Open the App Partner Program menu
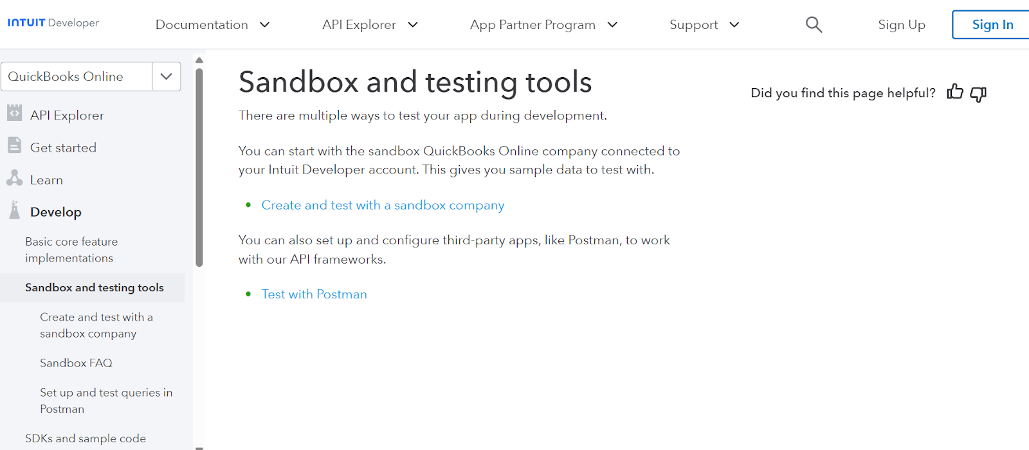 543,25
